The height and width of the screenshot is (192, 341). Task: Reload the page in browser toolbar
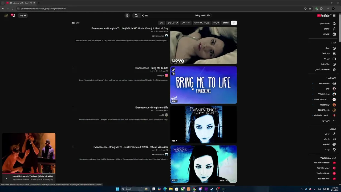click(x=12, y=9)
